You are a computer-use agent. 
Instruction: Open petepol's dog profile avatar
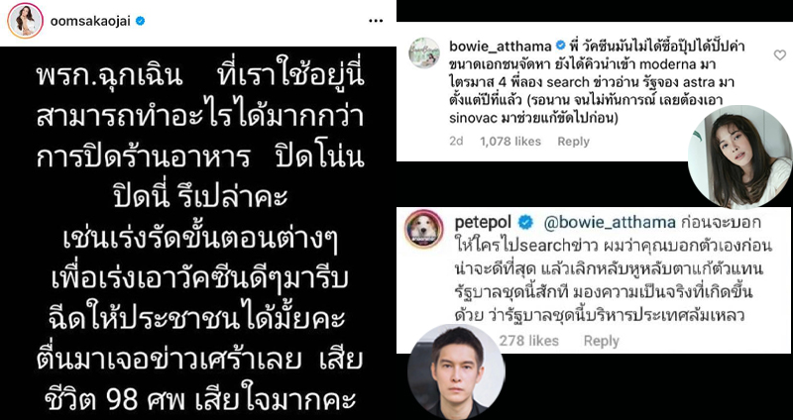424,229
